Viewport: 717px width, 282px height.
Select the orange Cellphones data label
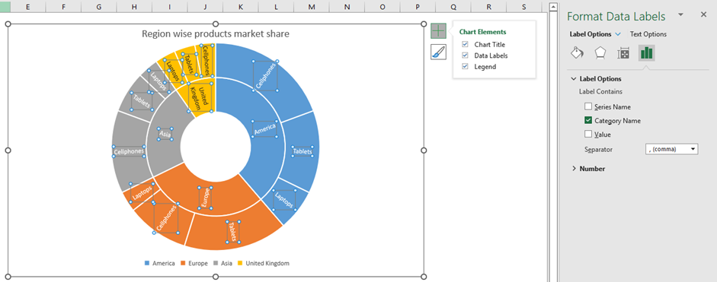click(166, 218)
